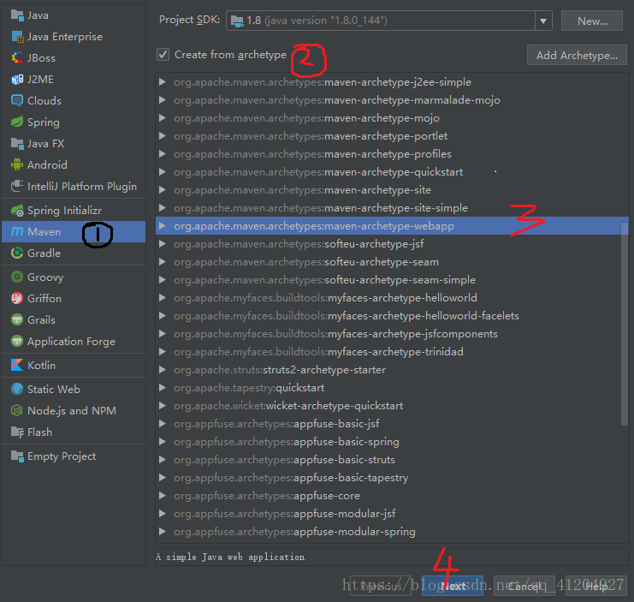Select maven-archetype-portlet row
This screenshot has height=602, width=634.
coord(391,136)
